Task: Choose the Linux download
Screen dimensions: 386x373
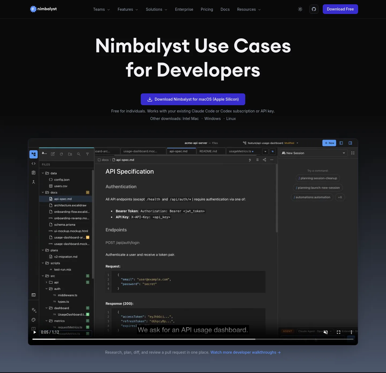Action: (231, 119)
